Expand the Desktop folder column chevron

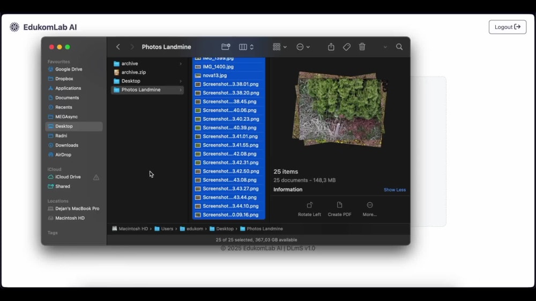[181, 81]
